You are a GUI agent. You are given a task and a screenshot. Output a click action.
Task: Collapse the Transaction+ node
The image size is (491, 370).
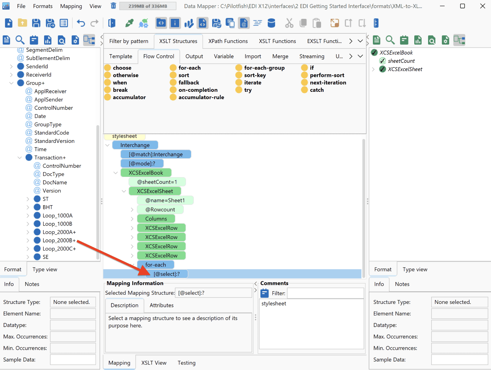click(20, 158)
